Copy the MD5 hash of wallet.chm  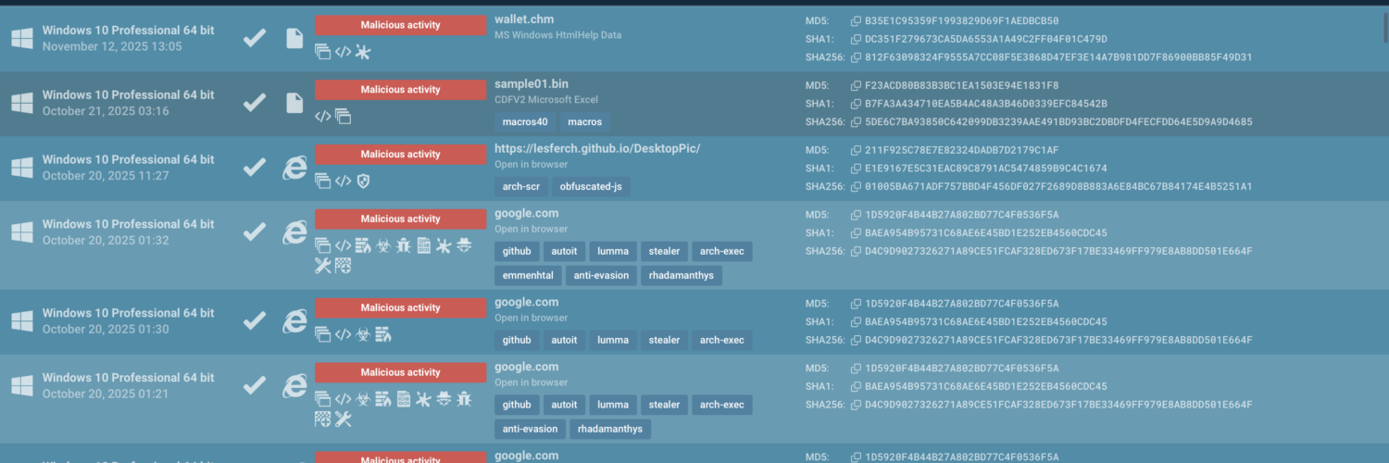click(x=857, y=20)
